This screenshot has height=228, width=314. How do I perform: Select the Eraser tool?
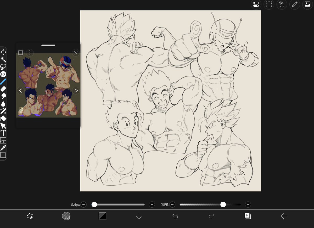point(3,89)
